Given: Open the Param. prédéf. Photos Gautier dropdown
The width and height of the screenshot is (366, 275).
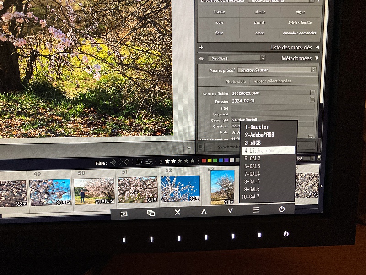Looking at the screenshot, I should pyautogui.click(x=277, y=70).
